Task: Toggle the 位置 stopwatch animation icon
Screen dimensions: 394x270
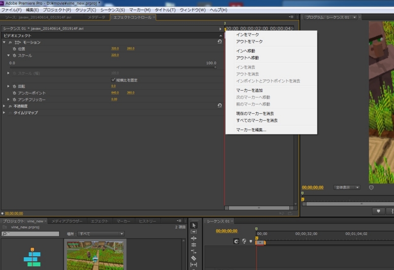Action: pos(14,49)
